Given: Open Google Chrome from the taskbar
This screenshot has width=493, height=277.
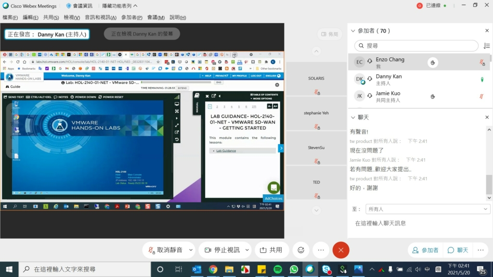Looking at the screenshot, I should [213, 269].
